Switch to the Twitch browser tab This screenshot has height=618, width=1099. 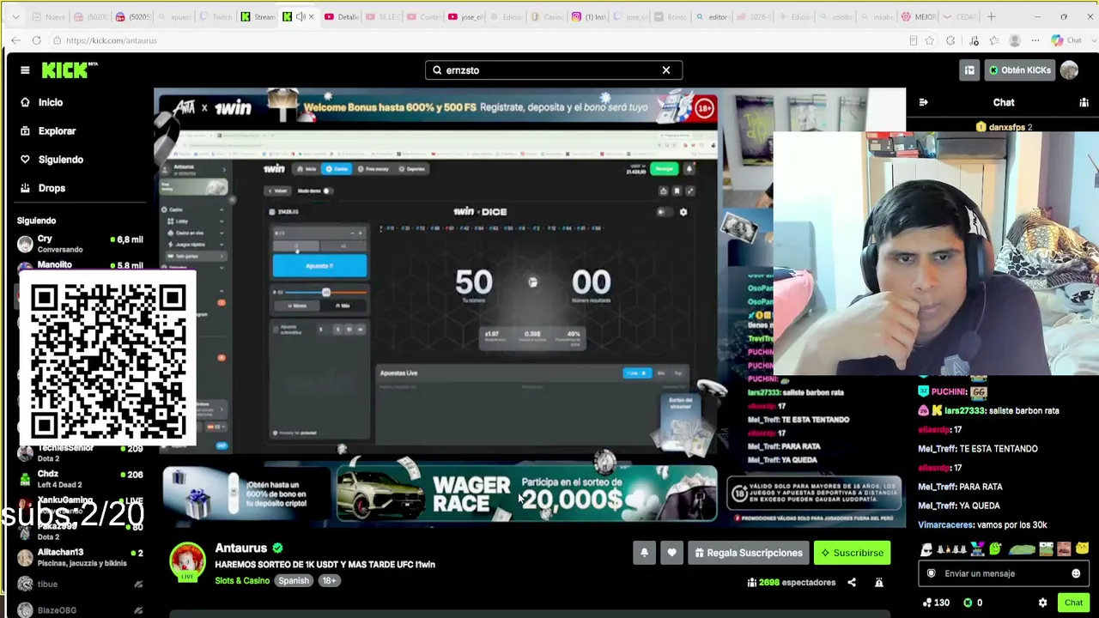point(218,16)
